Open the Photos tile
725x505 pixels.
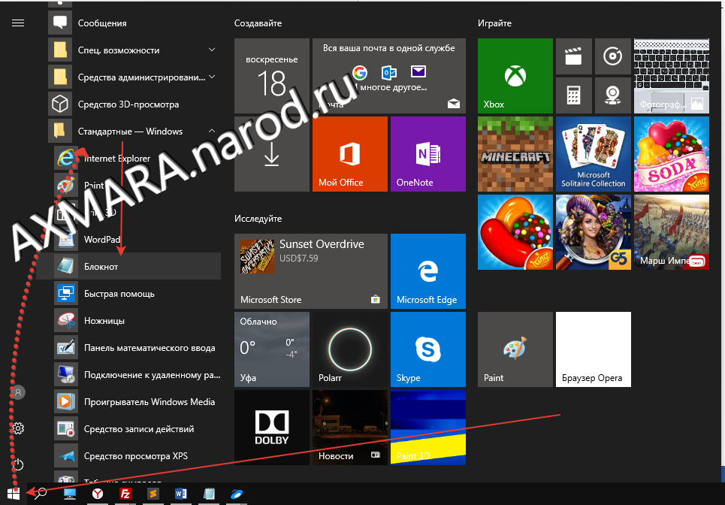pyautogui.click(x=672, y=76)
